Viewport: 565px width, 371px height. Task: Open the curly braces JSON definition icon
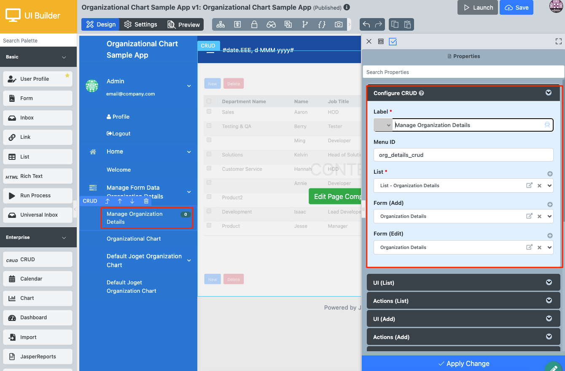coord(322,24)
